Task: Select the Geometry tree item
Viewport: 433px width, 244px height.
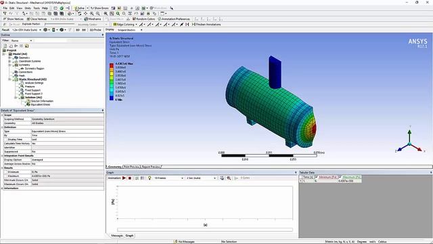Action: click(x=24, y=58)
